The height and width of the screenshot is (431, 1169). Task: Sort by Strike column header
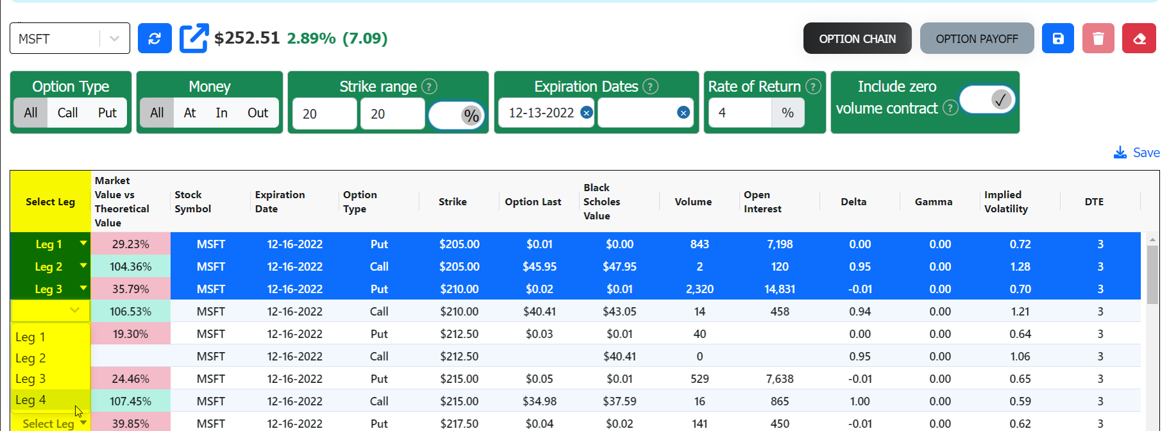coord(453,201)
